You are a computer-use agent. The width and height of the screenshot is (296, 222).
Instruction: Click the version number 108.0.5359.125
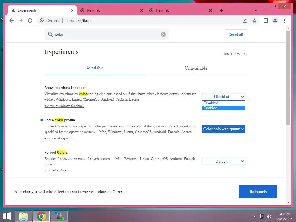click(235, 54)
